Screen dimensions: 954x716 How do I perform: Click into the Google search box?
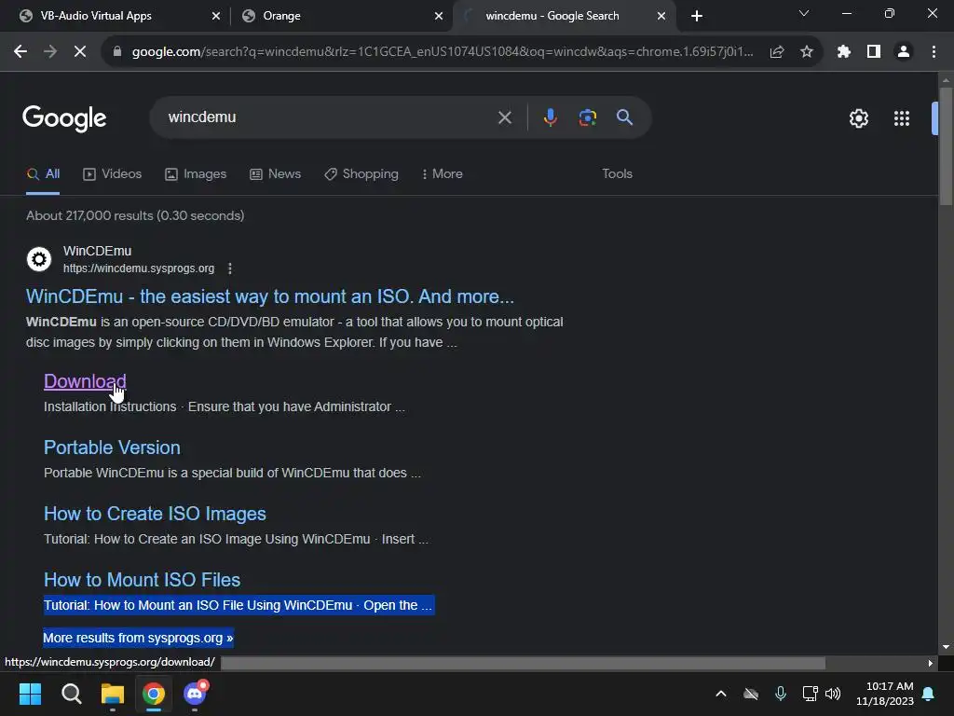[x=329, y=117]
